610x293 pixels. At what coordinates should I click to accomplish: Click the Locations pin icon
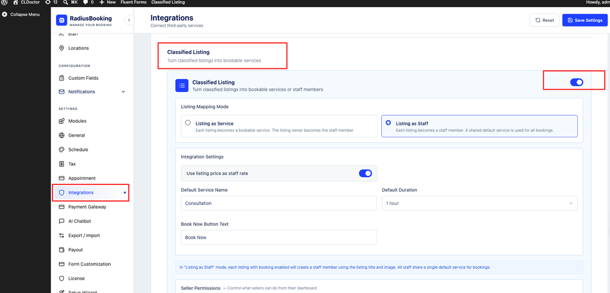click(x=61, y=48)
